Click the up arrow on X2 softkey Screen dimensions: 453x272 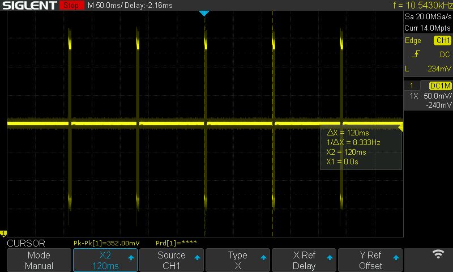(131, 257)
